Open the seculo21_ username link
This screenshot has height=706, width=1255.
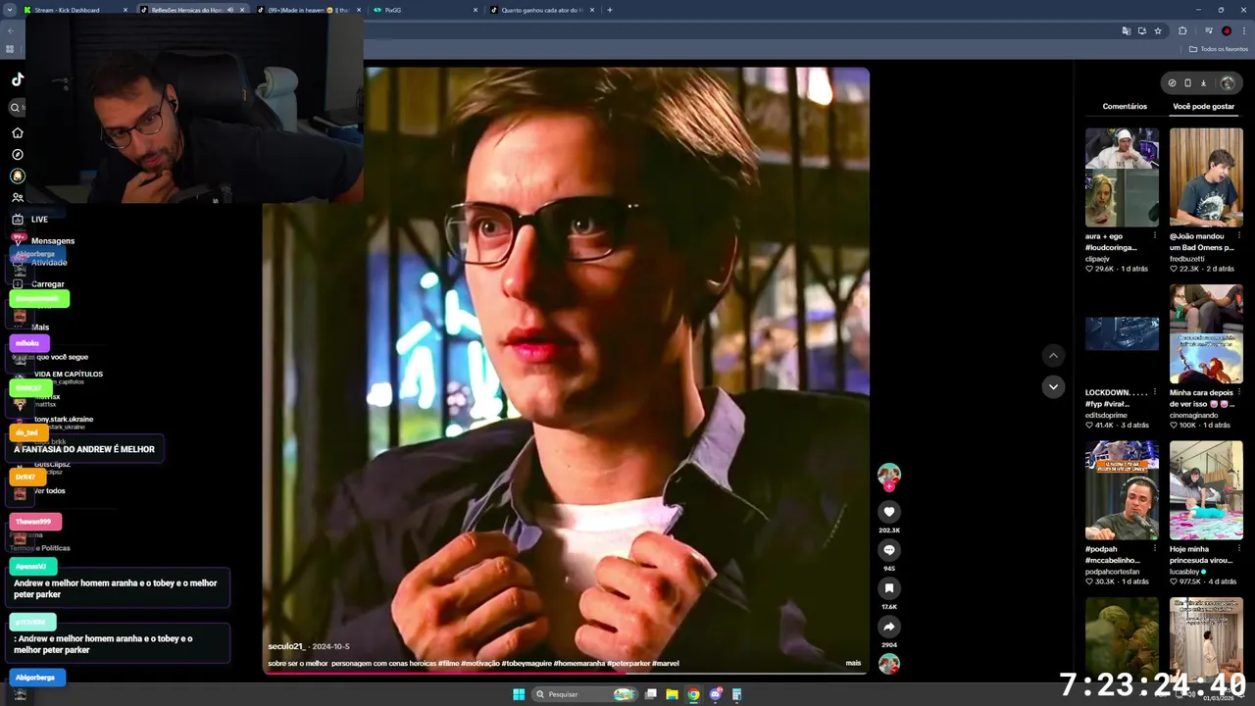click(286, 646)
